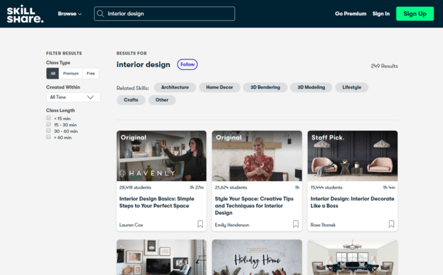Follow the interior design topic
The image size is (443, 275).
(x=188, y=64)
